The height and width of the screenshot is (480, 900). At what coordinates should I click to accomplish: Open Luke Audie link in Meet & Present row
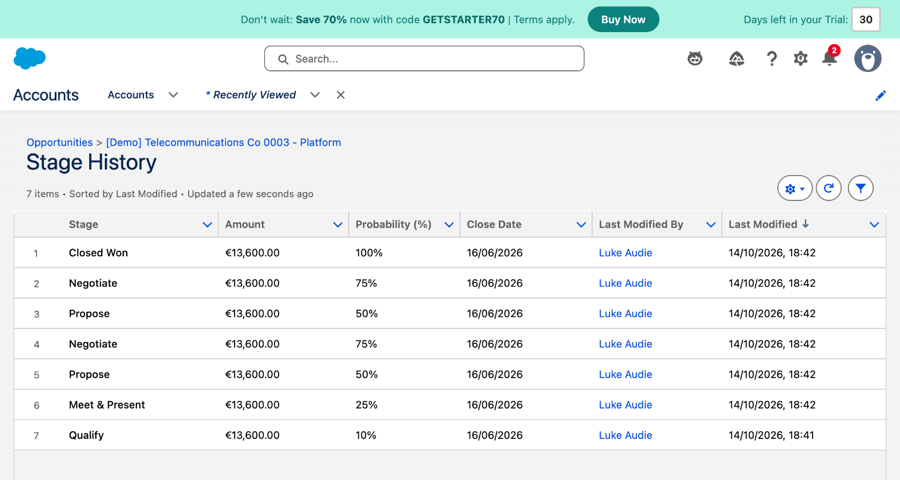(x=626, y=405)
